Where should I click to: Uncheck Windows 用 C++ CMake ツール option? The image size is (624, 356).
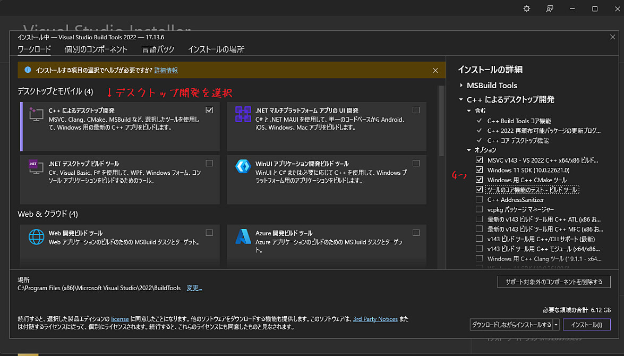(x=479, y=180)
